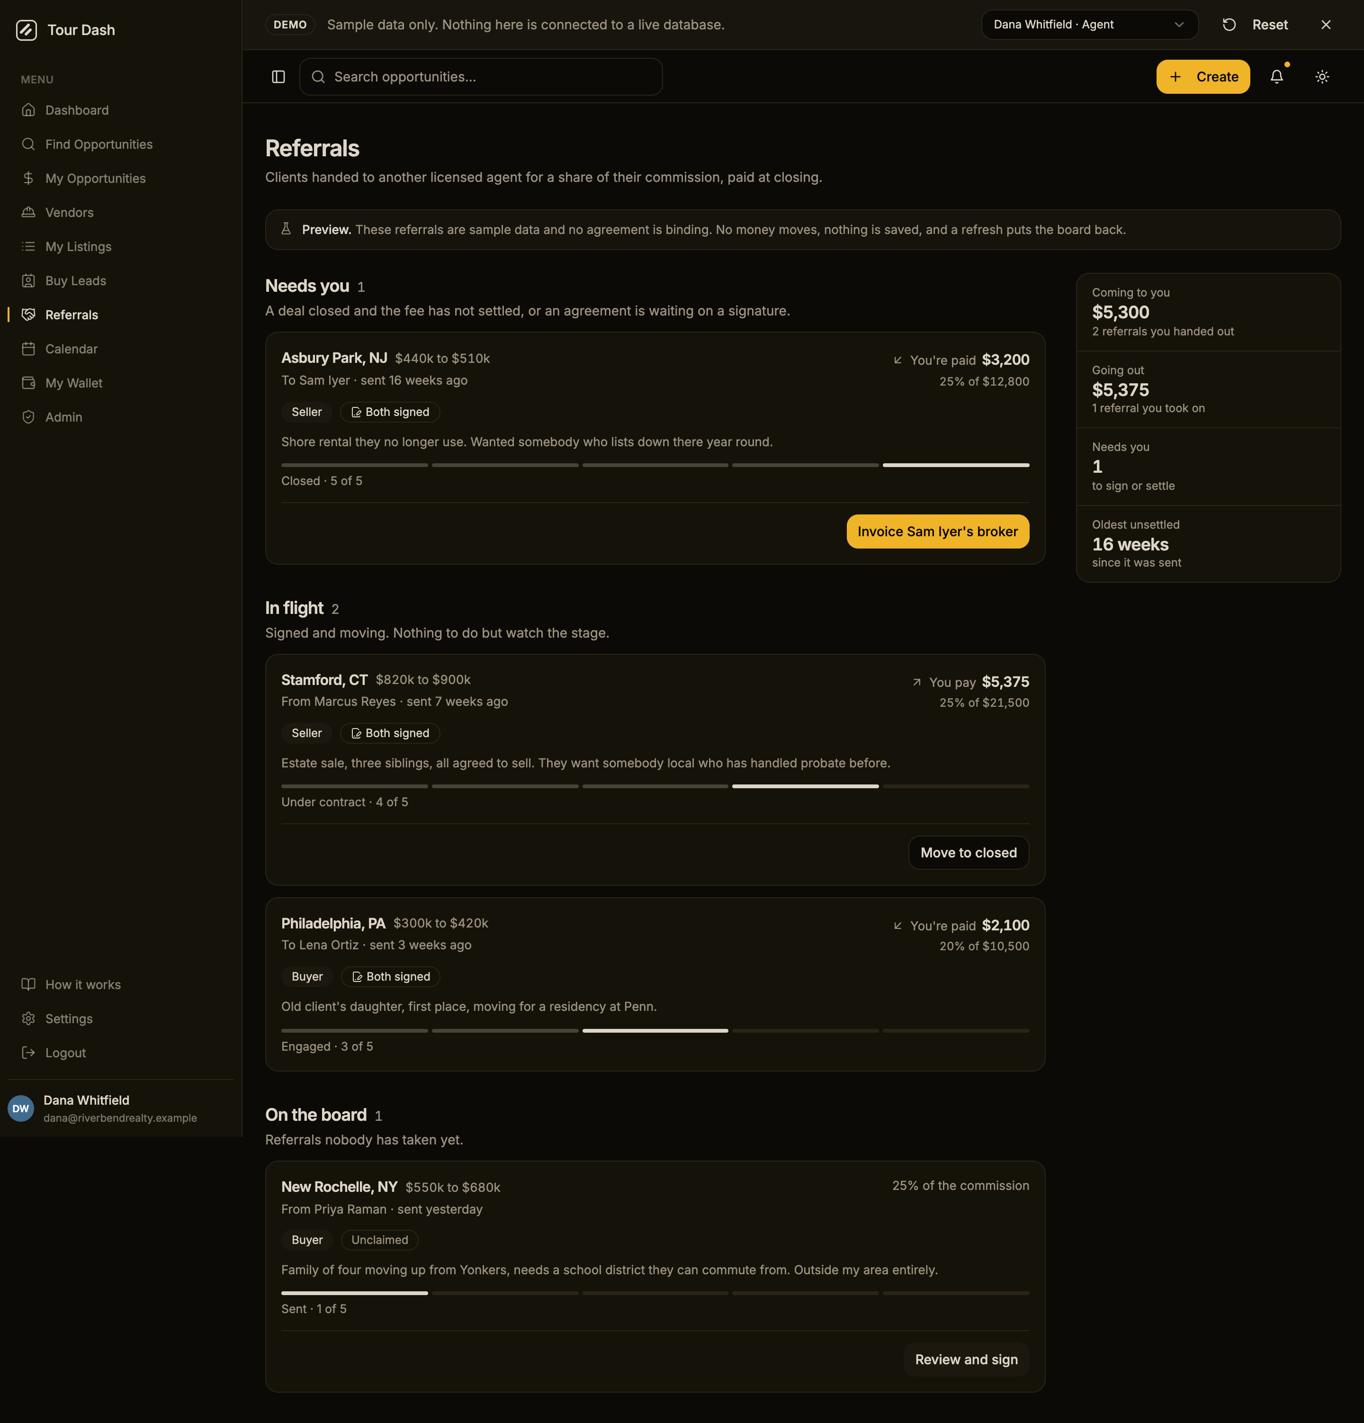Image resolution: width=1364 pixels, height=1423 pixels.
Task: Toggle light theme with sun icon
Action: 1322,77
